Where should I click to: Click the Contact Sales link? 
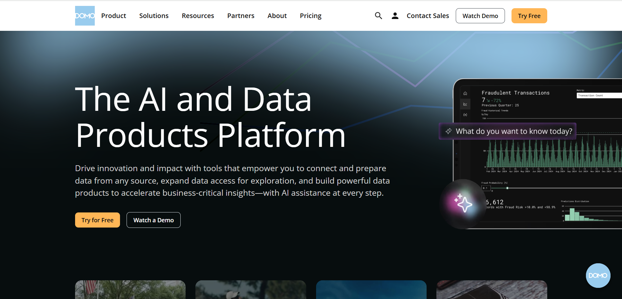coord(428,16)
